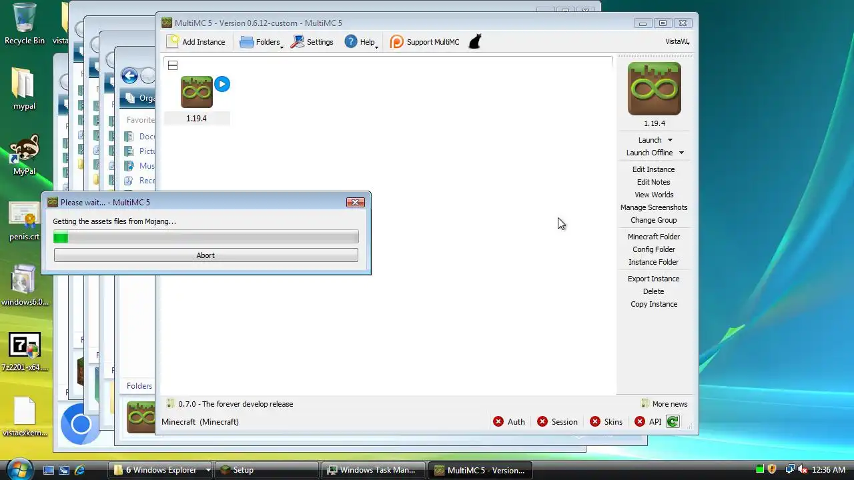Click Music link in Explorer favorites
Screen dimensions: 854x480
(140, 166)
